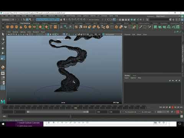The width and height of the screenshot is (184, 138).
Task: Toggle snap to points
Action: click(x=76, y=20)
